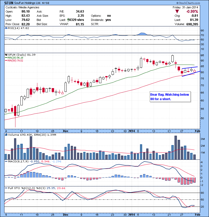Screen dimensions: 209x217
Task: Click the date Friday 31-Jan-2014
Action: click(x=185, y=7)
